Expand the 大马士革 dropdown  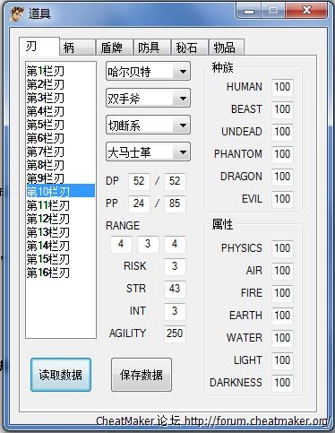[x=148, y=152]
